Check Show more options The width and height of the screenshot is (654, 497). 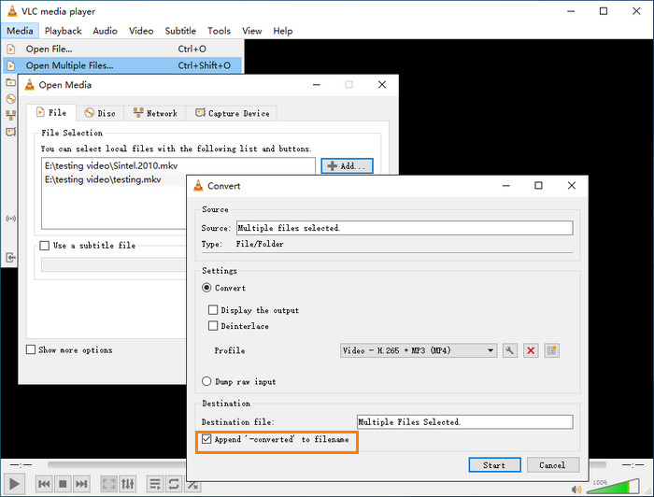click(x=31, y=349)
